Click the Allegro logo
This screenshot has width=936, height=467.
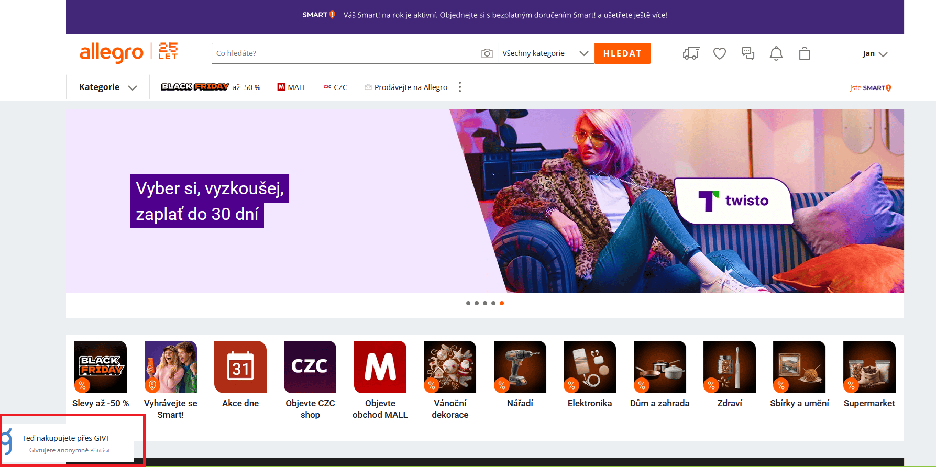point(112,53)
